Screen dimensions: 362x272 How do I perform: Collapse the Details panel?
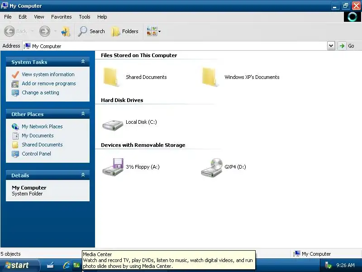pyautogui.click(x=83, y=175)
